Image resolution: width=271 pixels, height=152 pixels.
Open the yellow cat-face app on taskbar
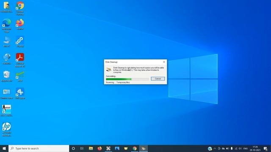[x=126, y=148]
